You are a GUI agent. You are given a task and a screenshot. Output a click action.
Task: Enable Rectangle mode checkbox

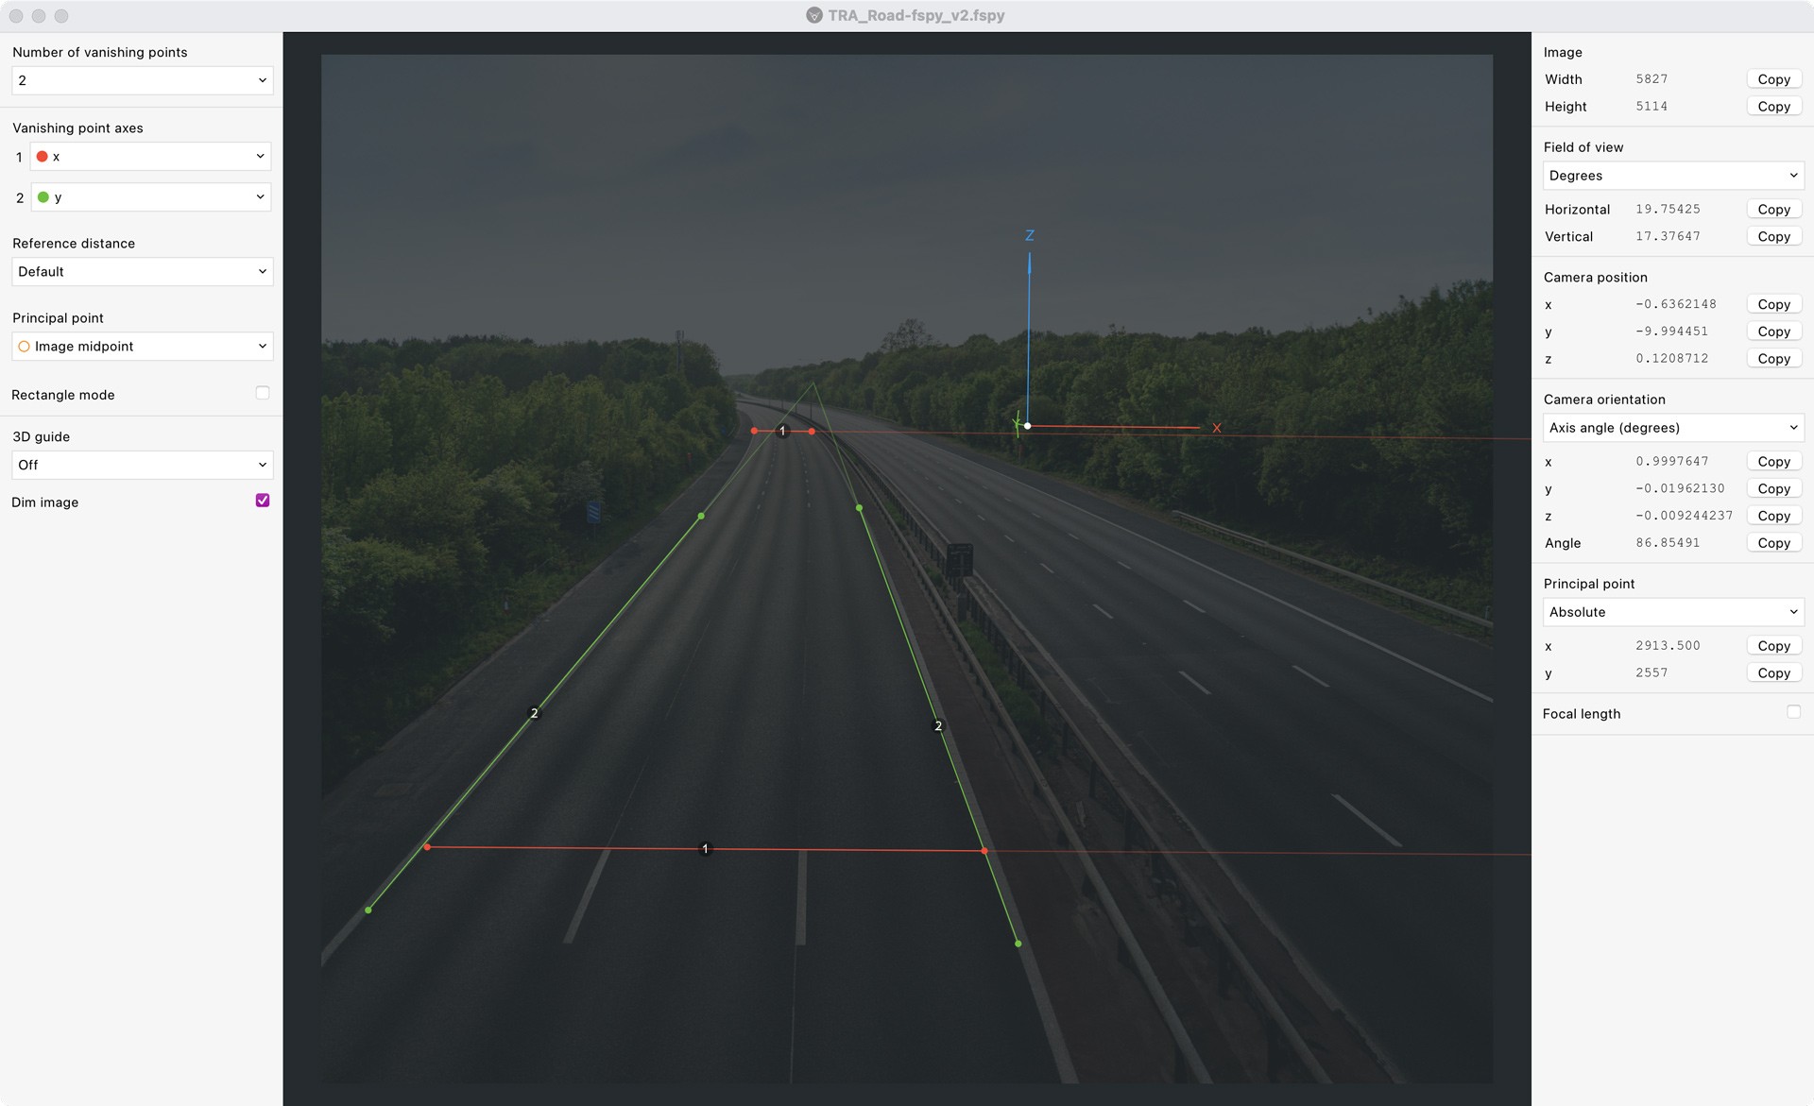pyautogui.click(x=263, y=393)
